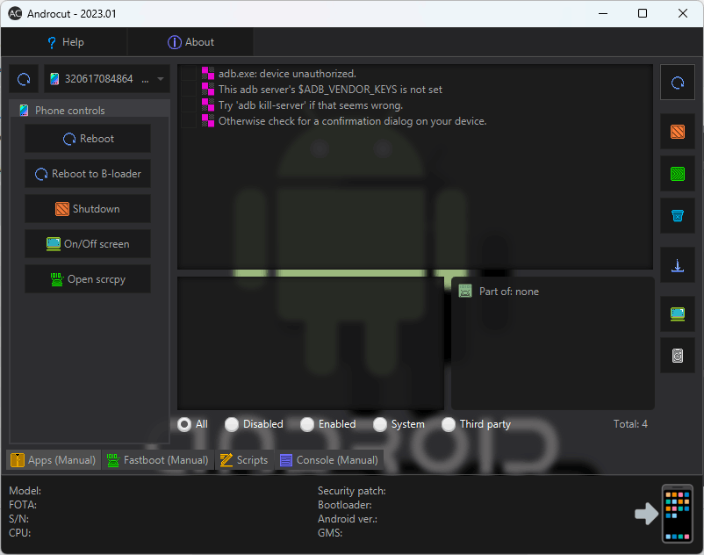Tick checkbox for 'adb.exe: device unauthorized' row

(x=189, y=74)
